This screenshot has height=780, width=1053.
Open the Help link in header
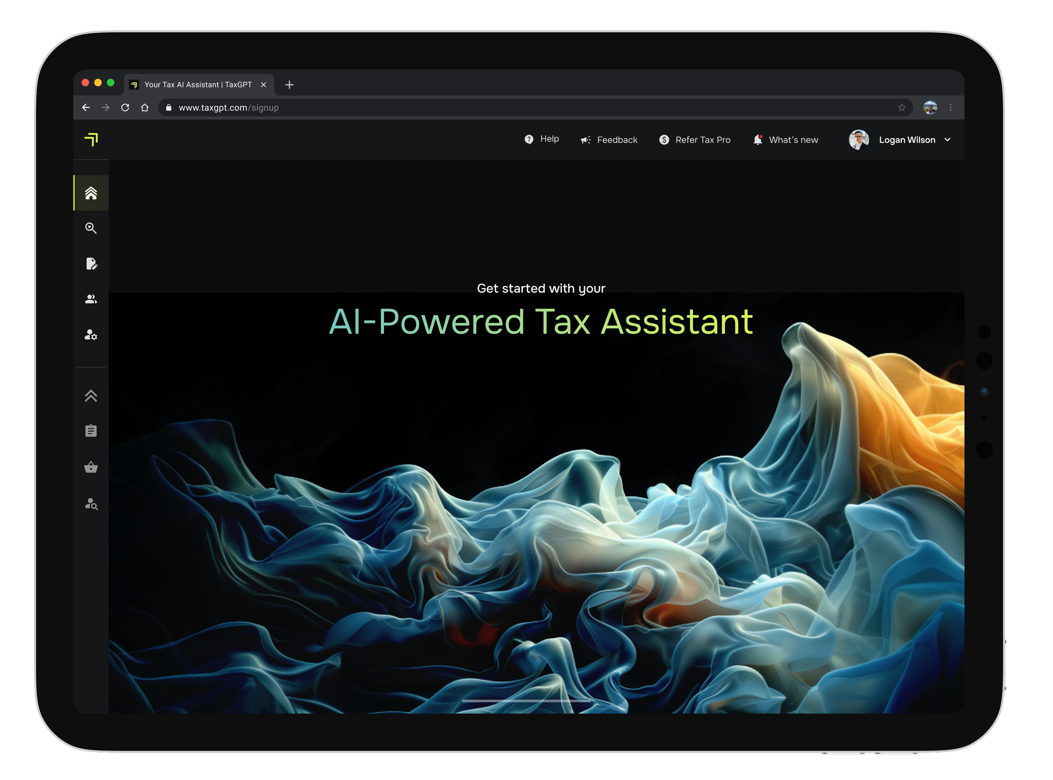pos(542,139)
